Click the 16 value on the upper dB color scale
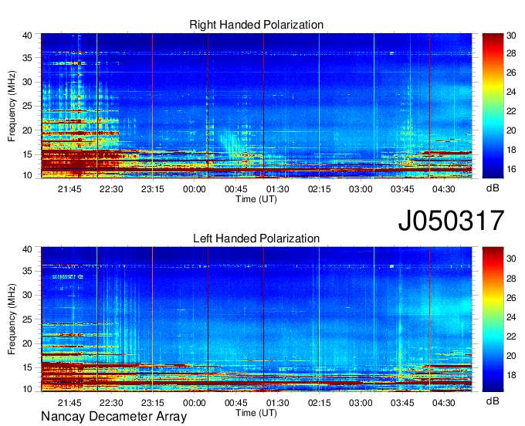 (511, 169)
